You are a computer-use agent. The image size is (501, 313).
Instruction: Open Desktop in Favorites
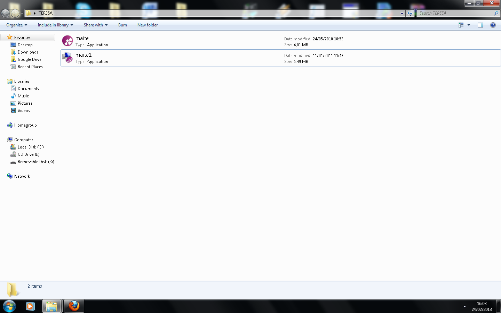tap(25, 45)
